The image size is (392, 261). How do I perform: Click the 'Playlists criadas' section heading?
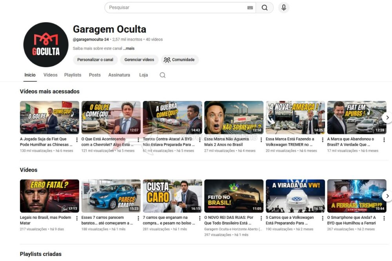(41, 254)
